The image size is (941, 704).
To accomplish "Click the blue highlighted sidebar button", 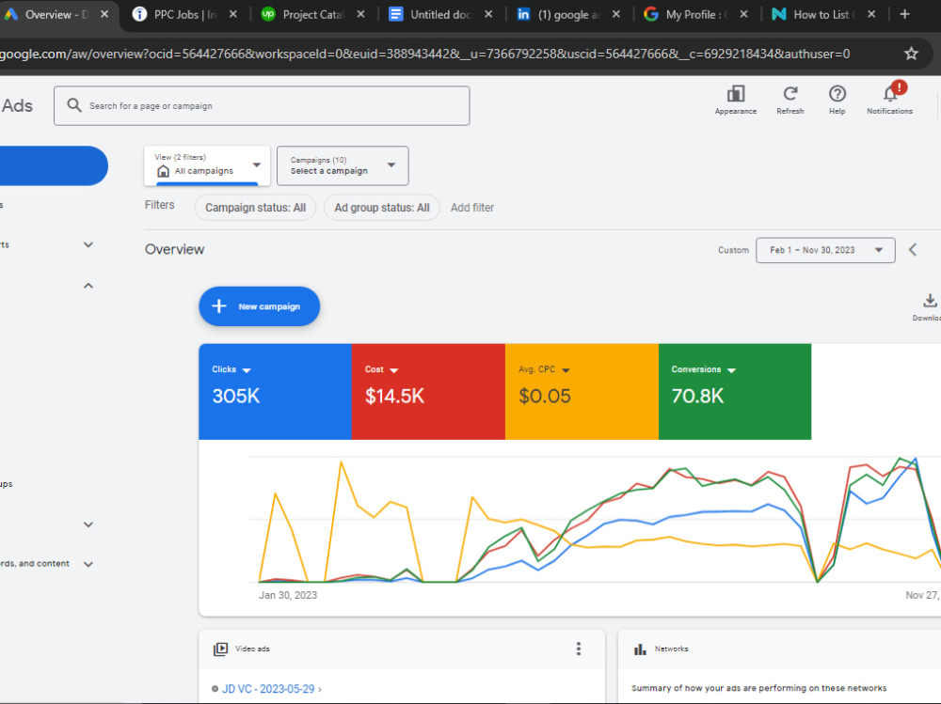I will pos(53,165).
